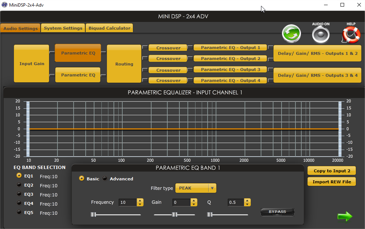This screenshot has width=365, height=229.
Task: Click the Q value field
Action: click(236, 202)
